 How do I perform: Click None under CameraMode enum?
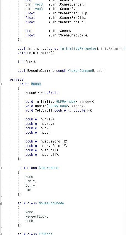pos(29,177)
